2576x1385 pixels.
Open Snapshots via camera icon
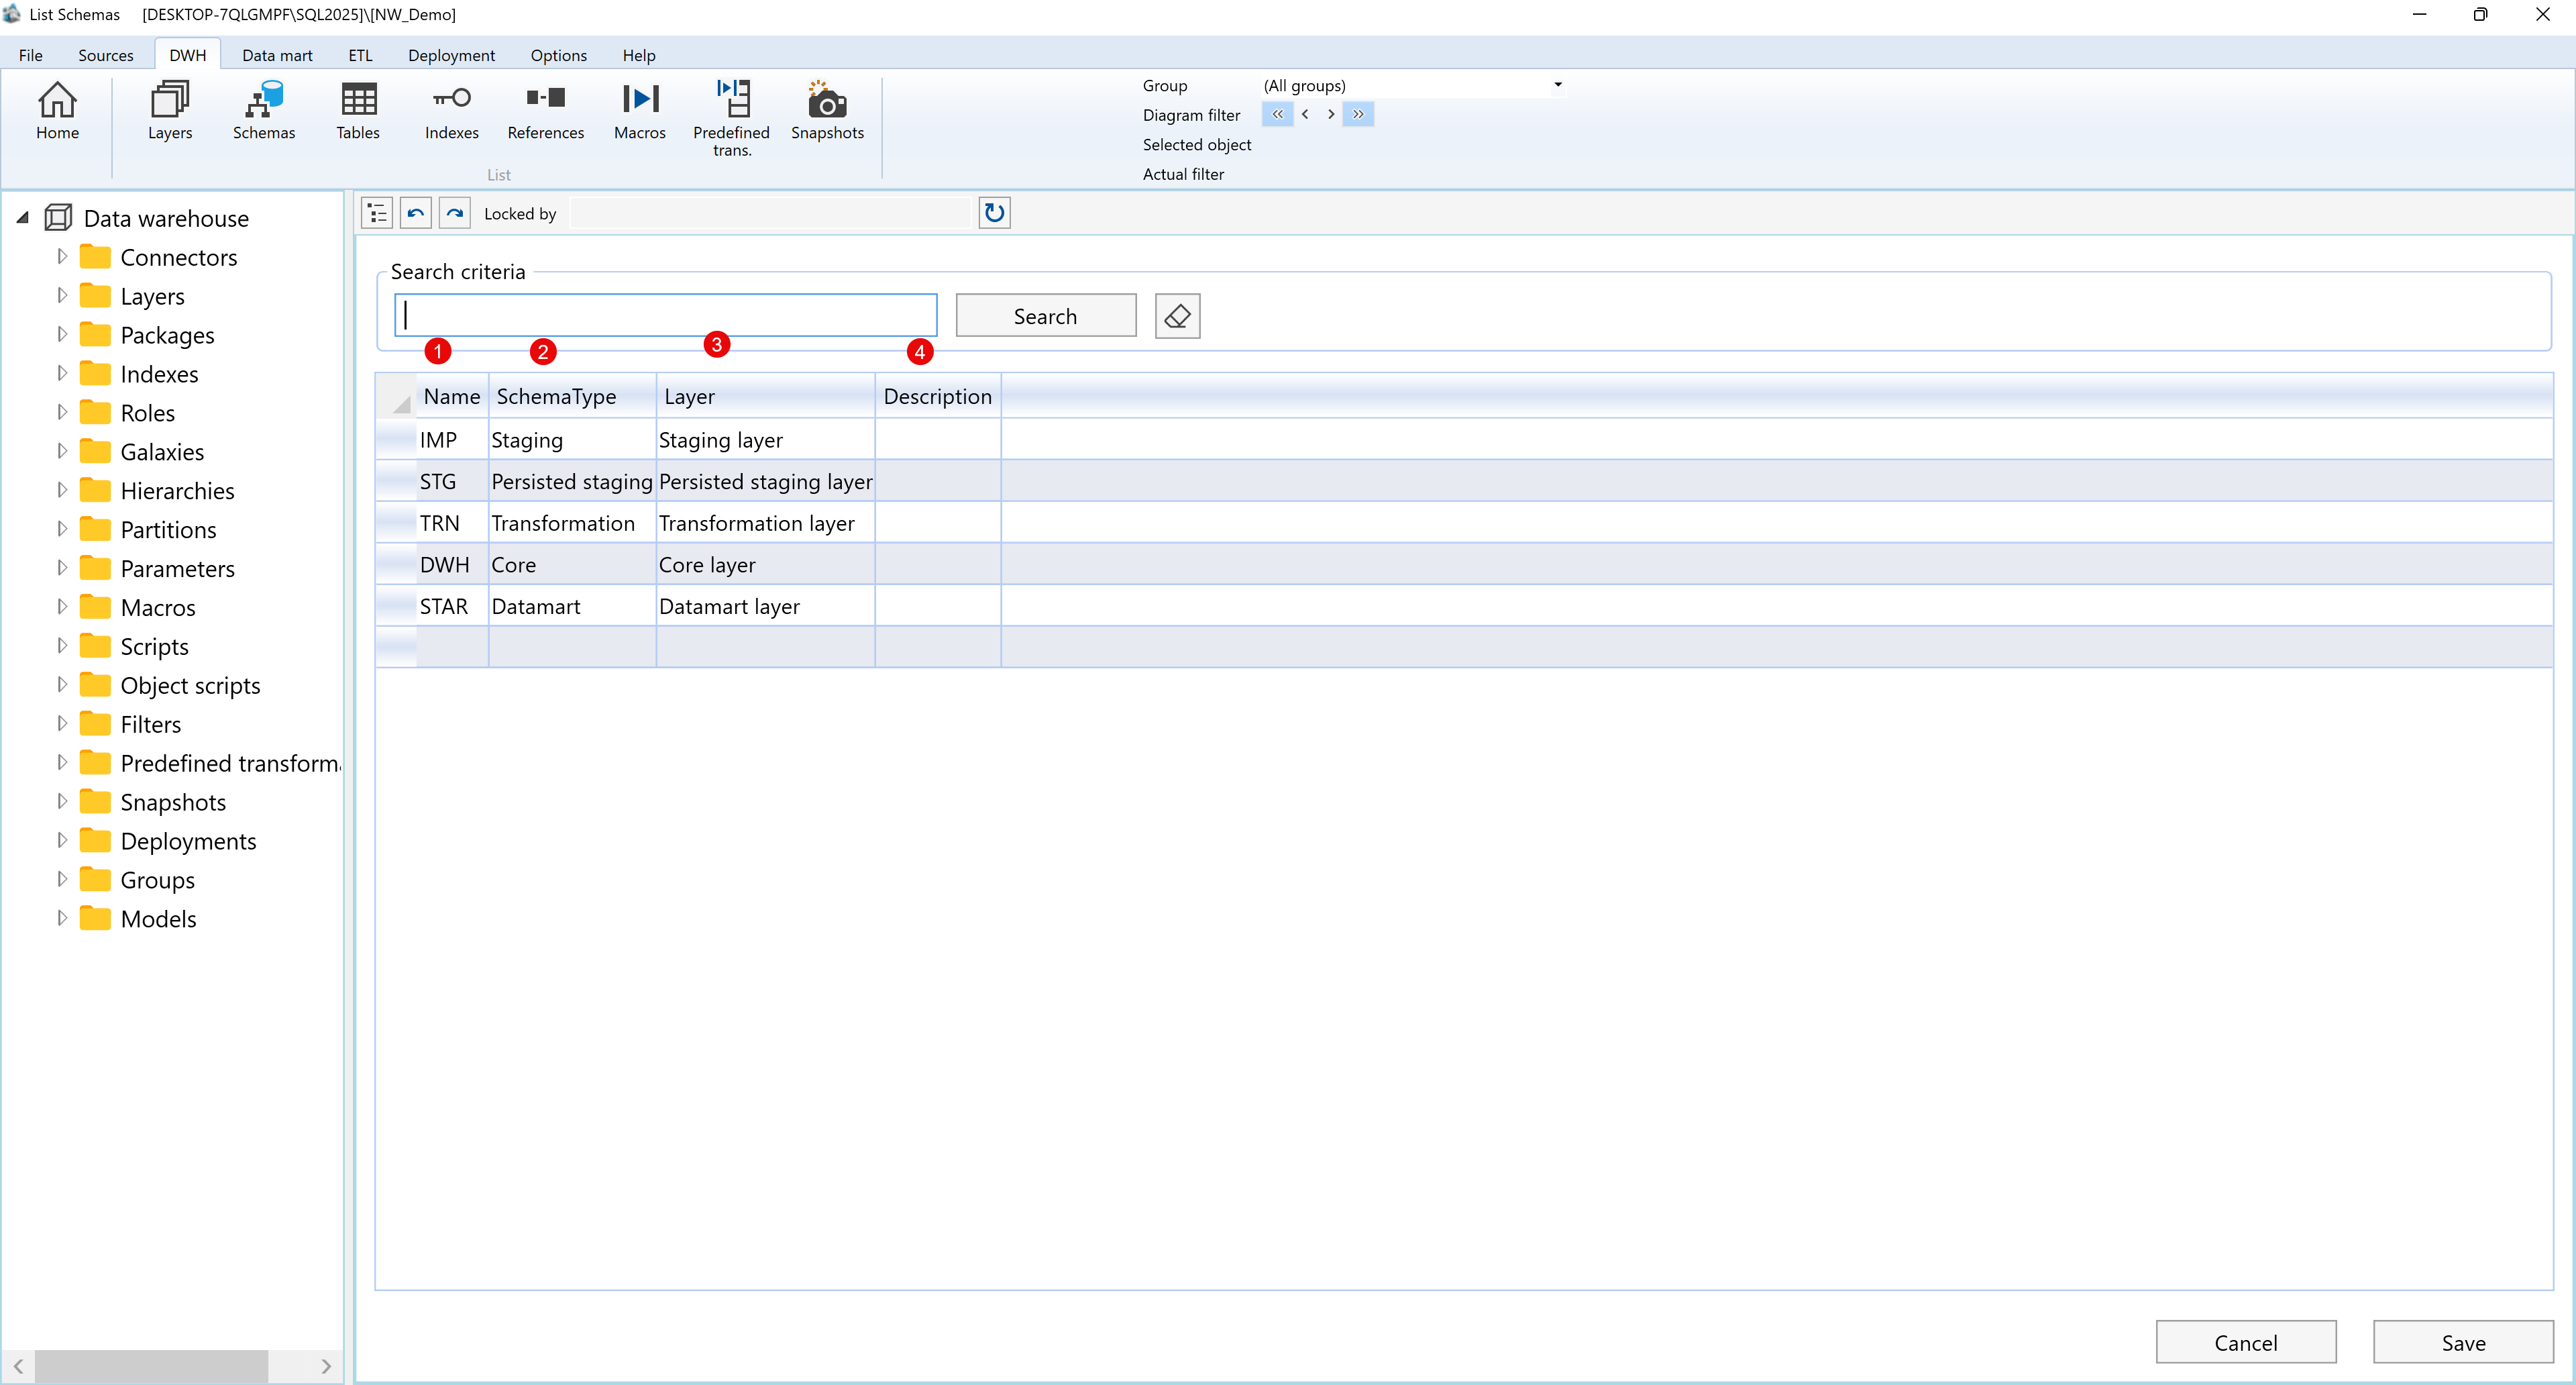point(826,110)
